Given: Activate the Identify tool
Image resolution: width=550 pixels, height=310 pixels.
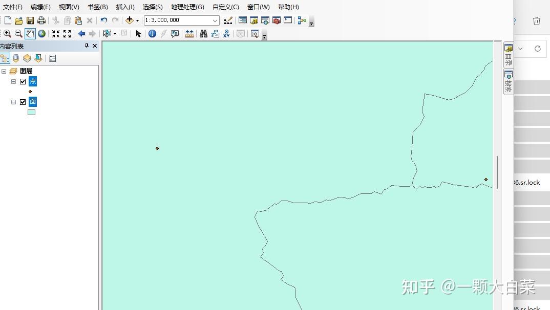Looking at the screenshot, I should (x=152, y=33).
